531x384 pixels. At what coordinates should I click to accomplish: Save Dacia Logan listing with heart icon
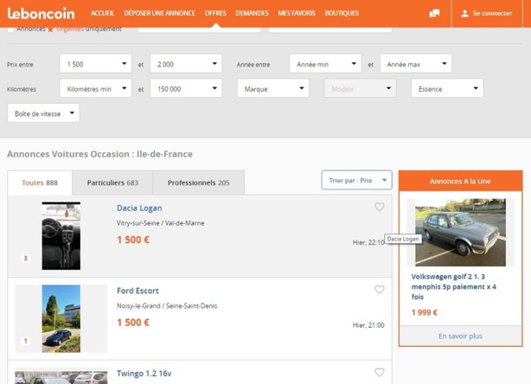(379, 208)
